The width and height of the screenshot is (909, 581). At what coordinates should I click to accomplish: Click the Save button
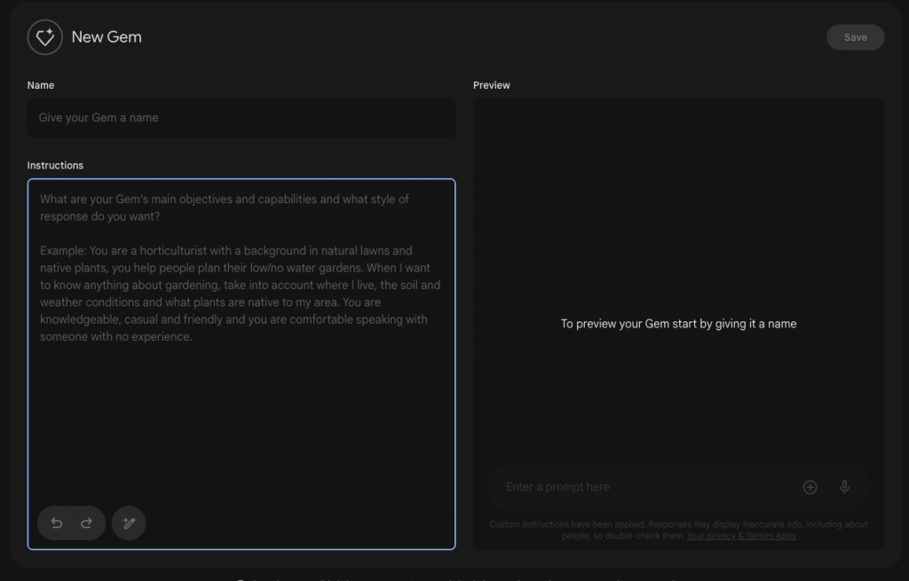pyautogui.click(x=855, y=37)
